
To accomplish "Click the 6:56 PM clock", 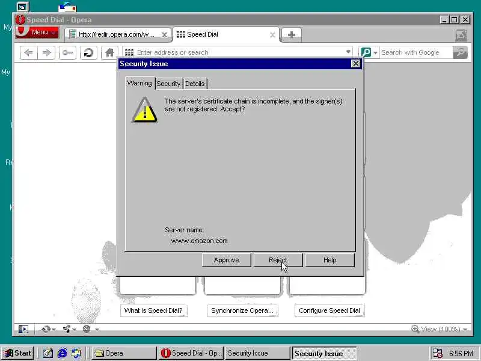I will 461,354.
